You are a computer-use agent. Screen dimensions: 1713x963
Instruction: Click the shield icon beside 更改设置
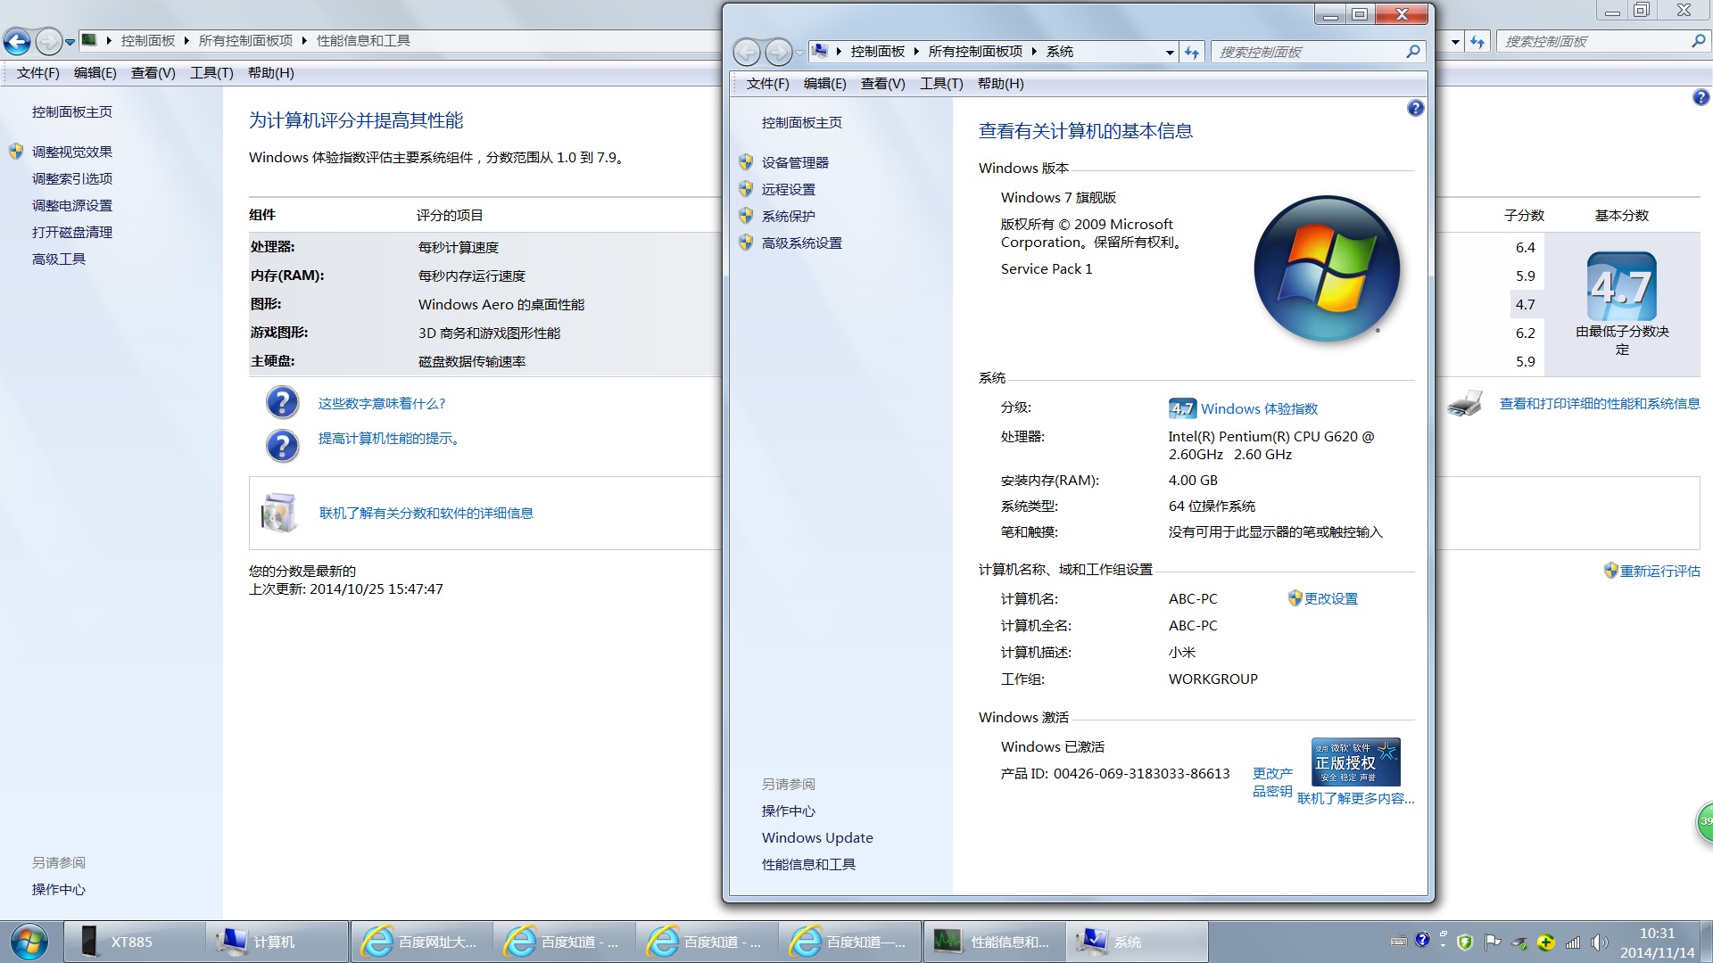pos(1295,598)
